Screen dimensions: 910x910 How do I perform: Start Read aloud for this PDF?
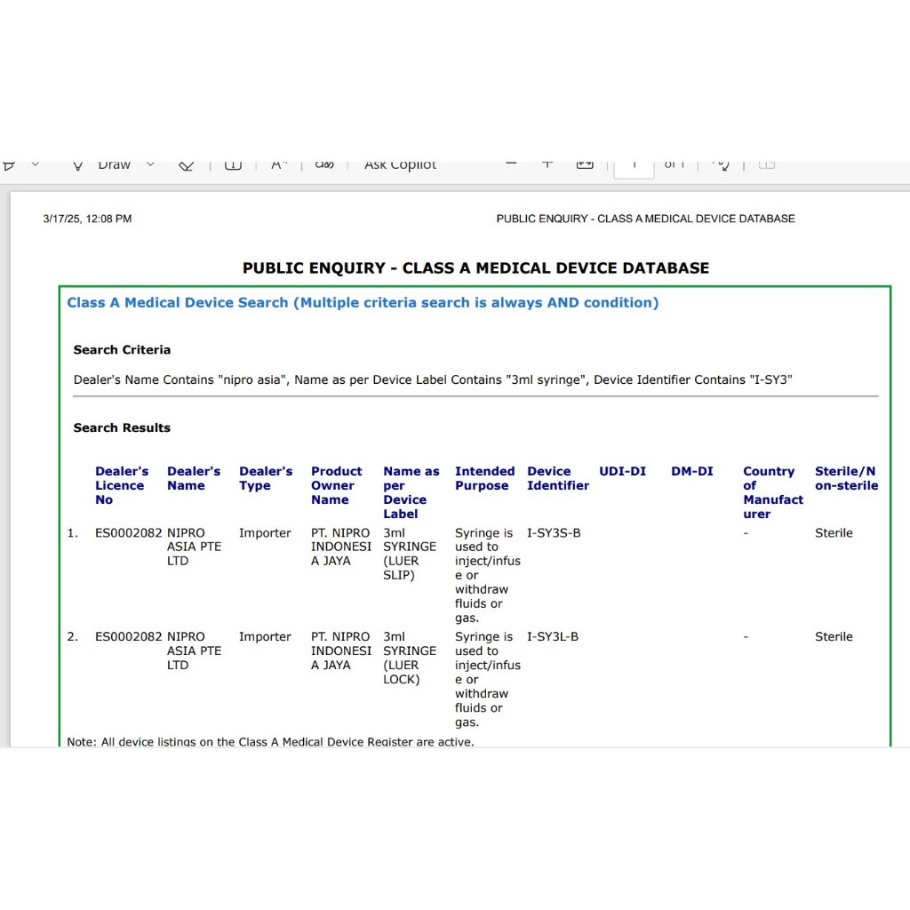click(x=280, y=165)
